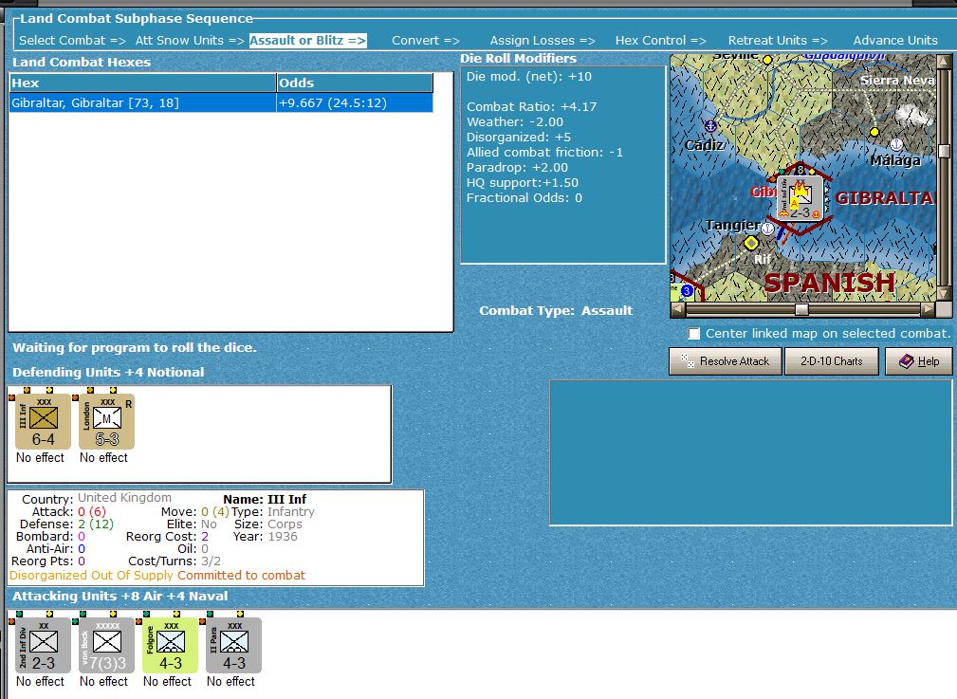Click the Country: United Kingdom value
This screenshot has width=957, height=699.
click(x=124, y=498)
